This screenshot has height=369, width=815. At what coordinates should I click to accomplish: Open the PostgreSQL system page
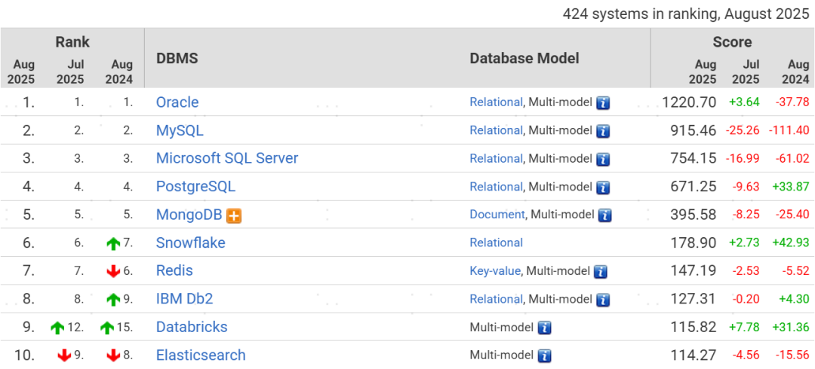click(195, 187)
